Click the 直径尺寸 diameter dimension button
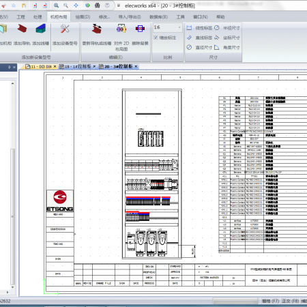This screenshot has width=307, height=307. [x=199, y=48]
